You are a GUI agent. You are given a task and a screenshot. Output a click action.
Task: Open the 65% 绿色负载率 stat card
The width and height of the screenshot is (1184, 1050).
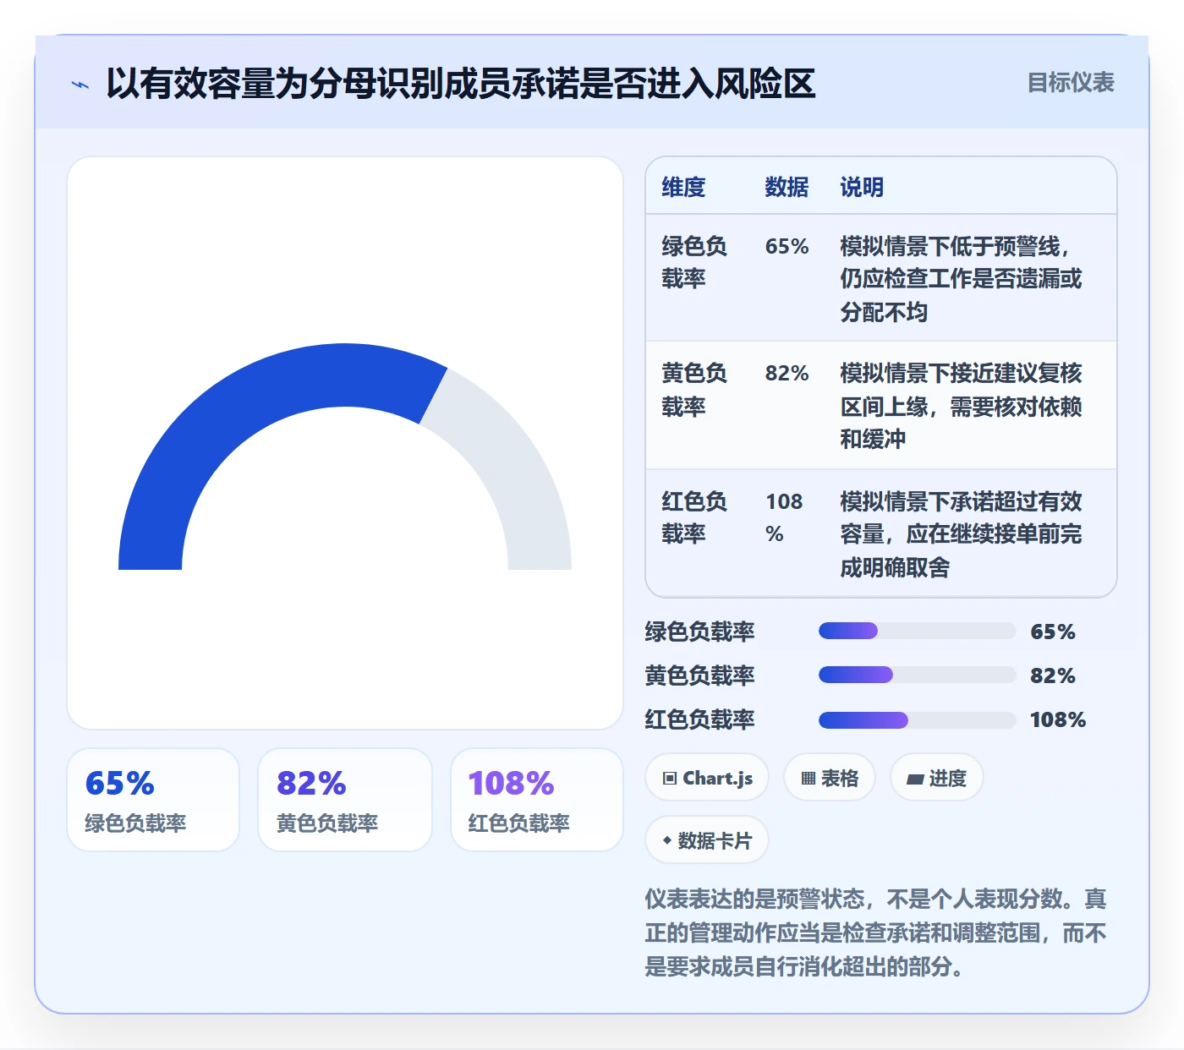tap(153, 800)
